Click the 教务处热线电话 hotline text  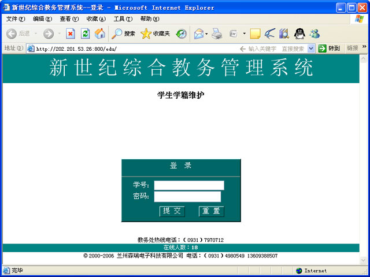pyautogui.click(x=180, y=240)
